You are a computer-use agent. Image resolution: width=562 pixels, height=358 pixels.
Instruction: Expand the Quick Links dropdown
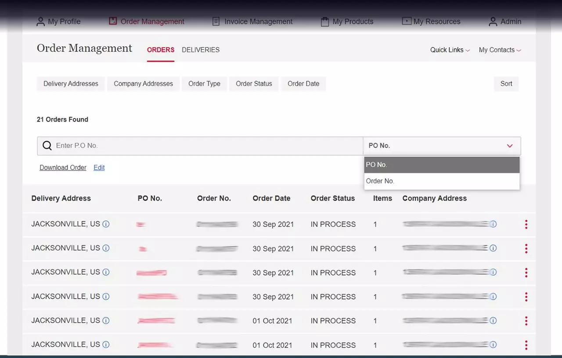(x=450, y=50)
